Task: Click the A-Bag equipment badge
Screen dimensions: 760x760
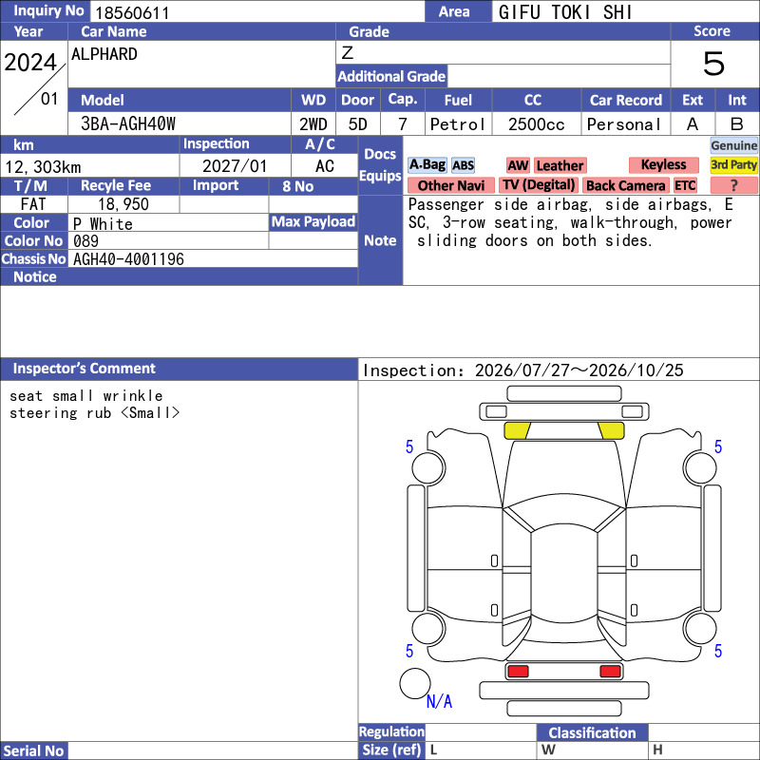Action: [x=427, y=165]
